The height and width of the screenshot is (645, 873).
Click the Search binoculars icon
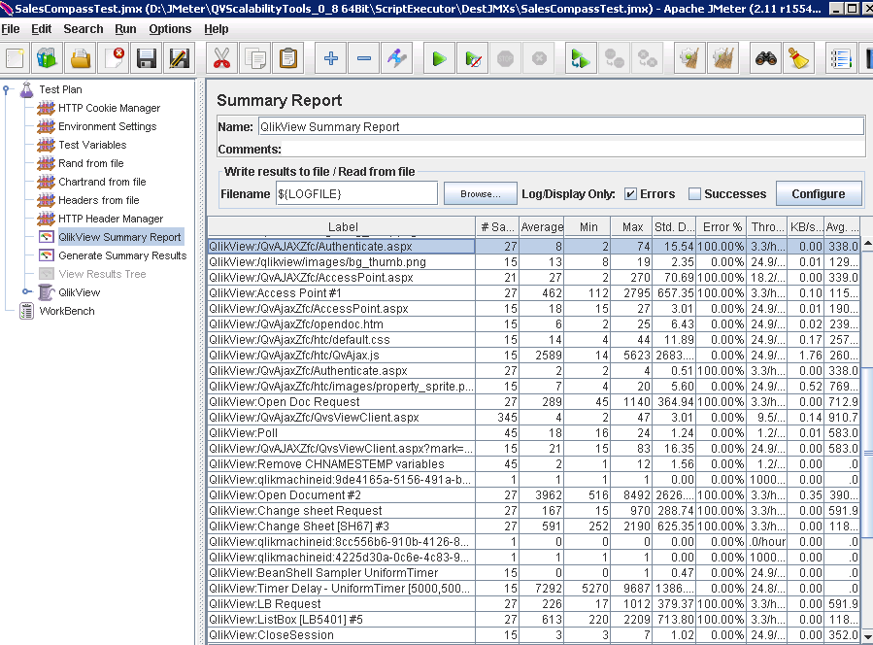767,59
